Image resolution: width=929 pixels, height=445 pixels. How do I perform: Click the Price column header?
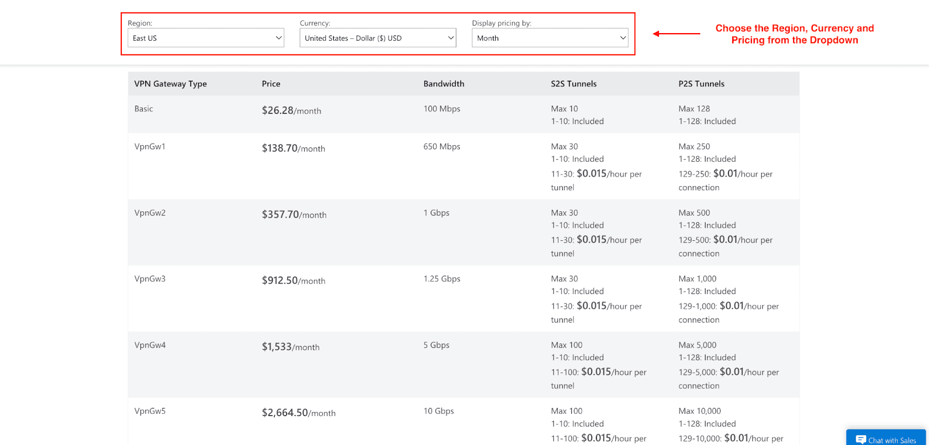pos(271,84)
